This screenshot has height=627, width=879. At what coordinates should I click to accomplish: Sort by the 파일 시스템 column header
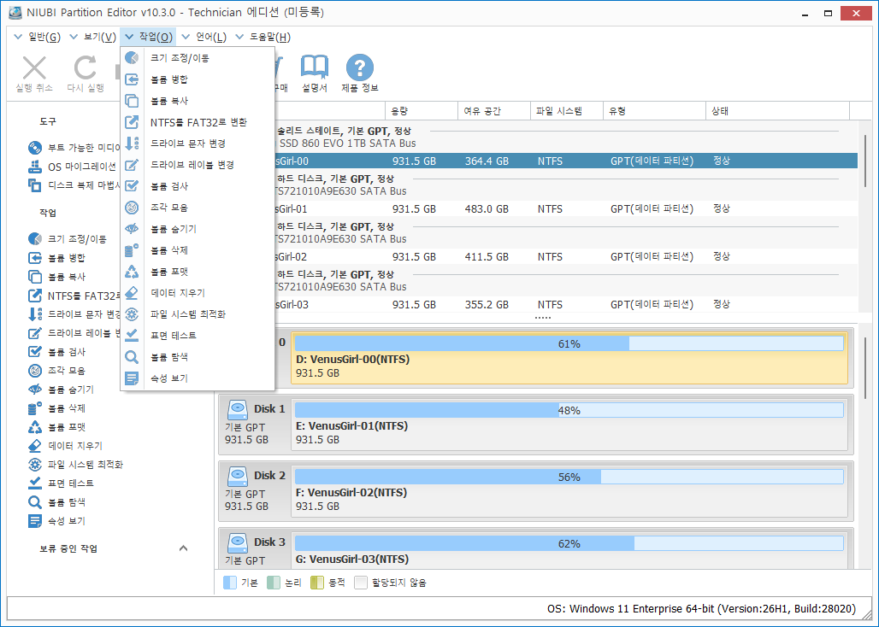(567, 111)
